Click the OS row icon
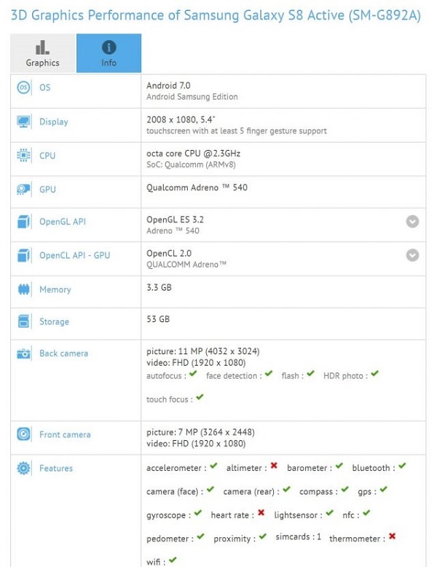The image size is (437, 567). 24,87
